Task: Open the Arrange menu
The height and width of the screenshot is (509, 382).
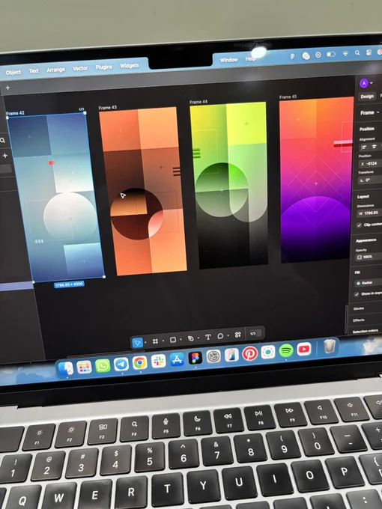Action: point(56,70)
